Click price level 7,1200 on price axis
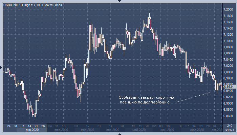The height and width of the screenshot is (135, 237). tap(228, 35)
